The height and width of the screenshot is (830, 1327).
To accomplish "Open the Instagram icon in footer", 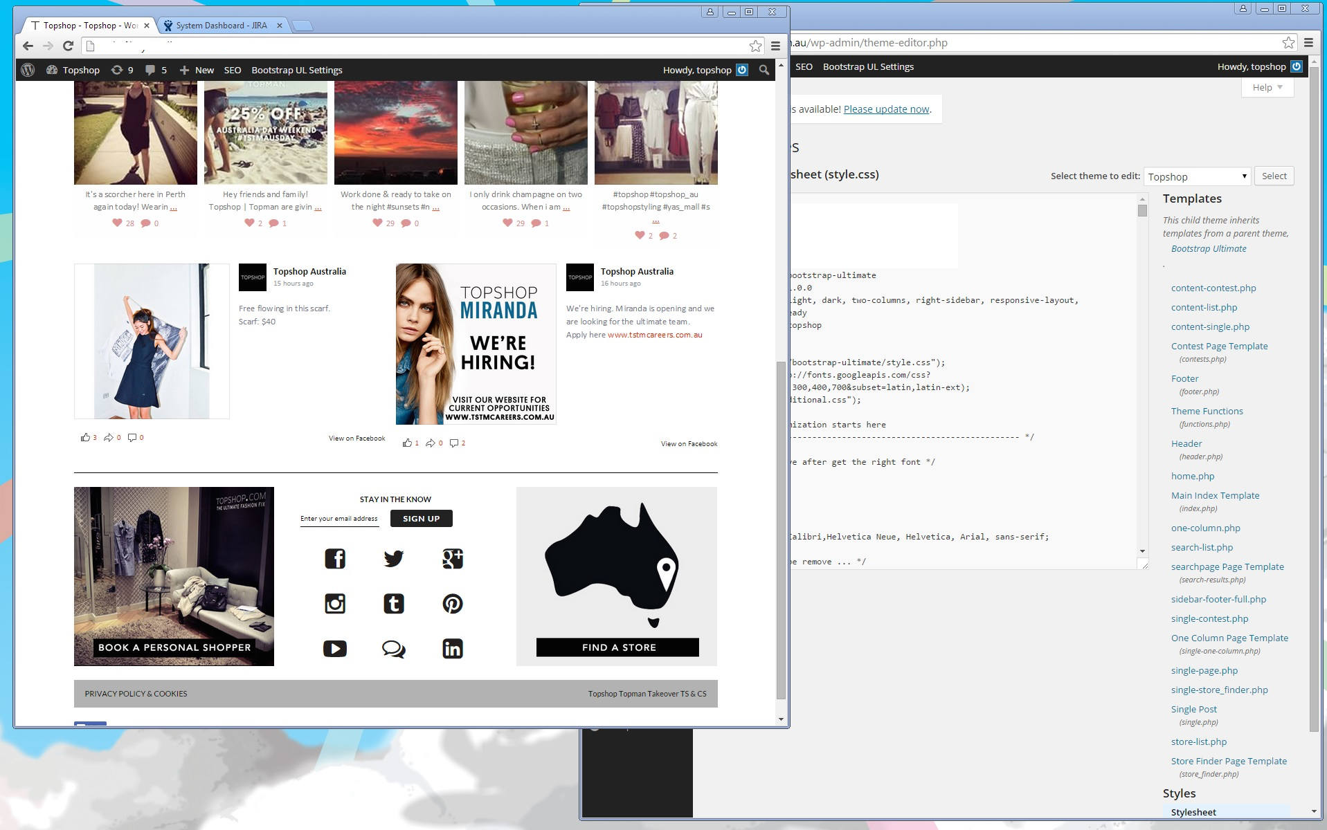I will [335, 603].
